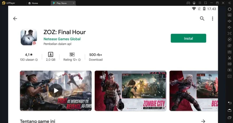Take screenshot with scissors icon
The width and height of the screenshot is (233, 123).
(230, 58)
